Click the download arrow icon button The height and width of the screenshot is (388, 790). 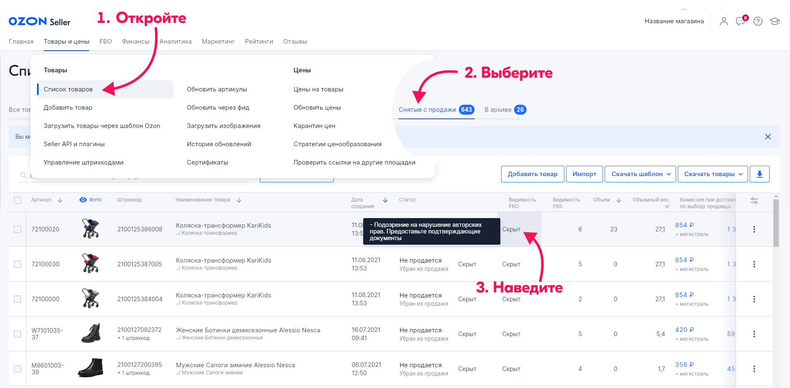[x=759, y=174]
